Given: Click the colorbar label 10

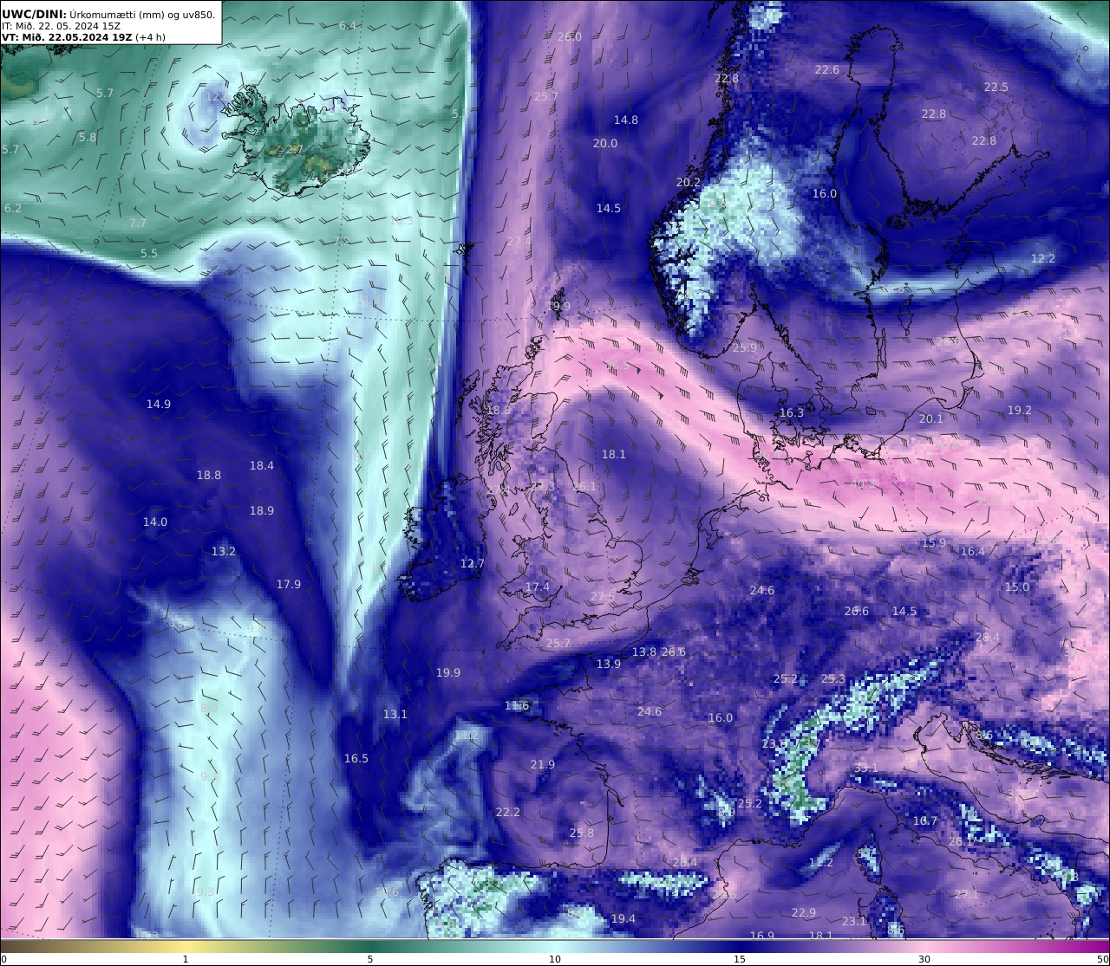Looking at the screenshot, I should [x=555, y=959].
